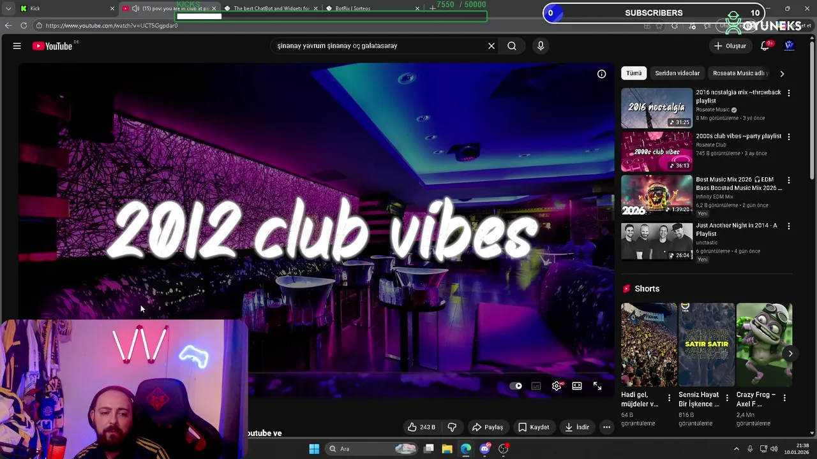Image resolution: width=817 pixels, height=459 pixels.
Task: Select the Tümü filter chip
Action: coord(634,73)
